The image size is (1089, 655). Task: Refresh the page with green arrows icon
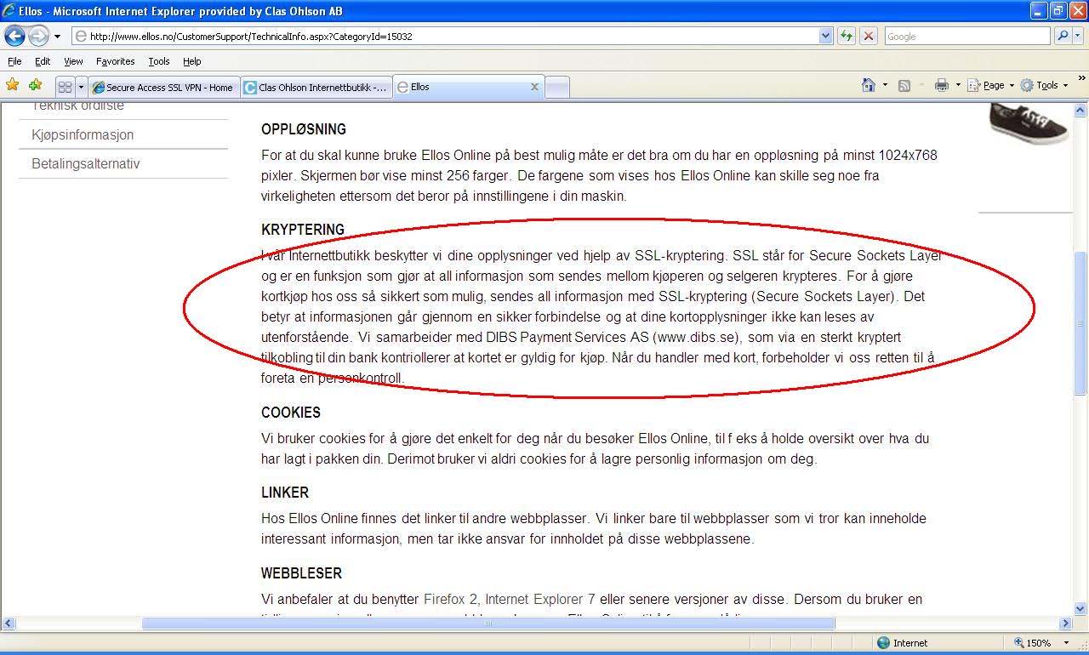(847, 37)
